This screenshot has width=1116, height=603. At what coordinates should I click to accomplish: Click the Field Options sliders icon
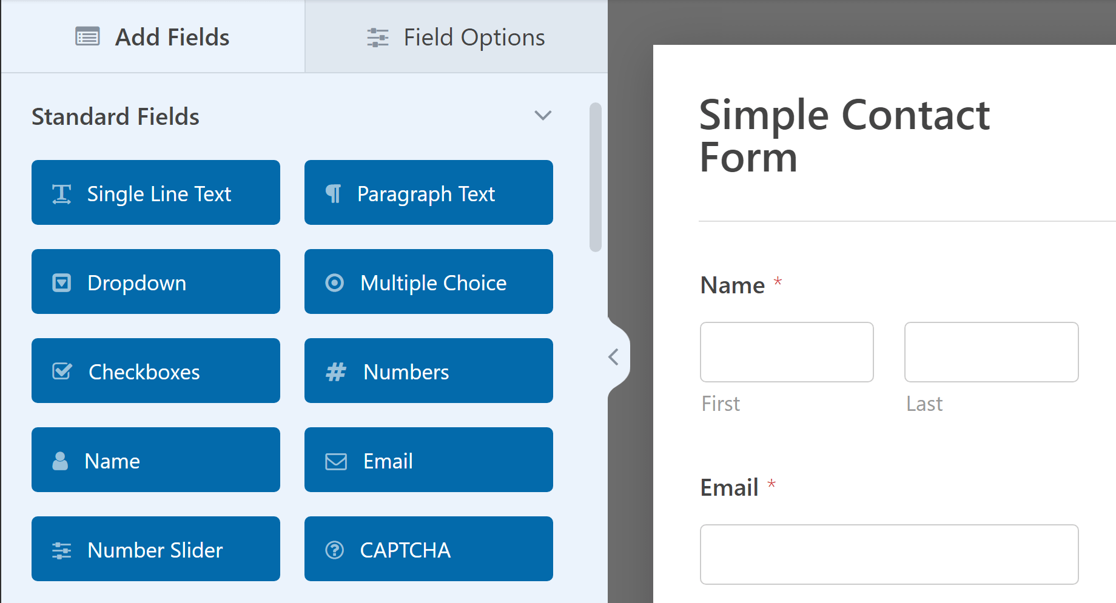pos(377,37)
